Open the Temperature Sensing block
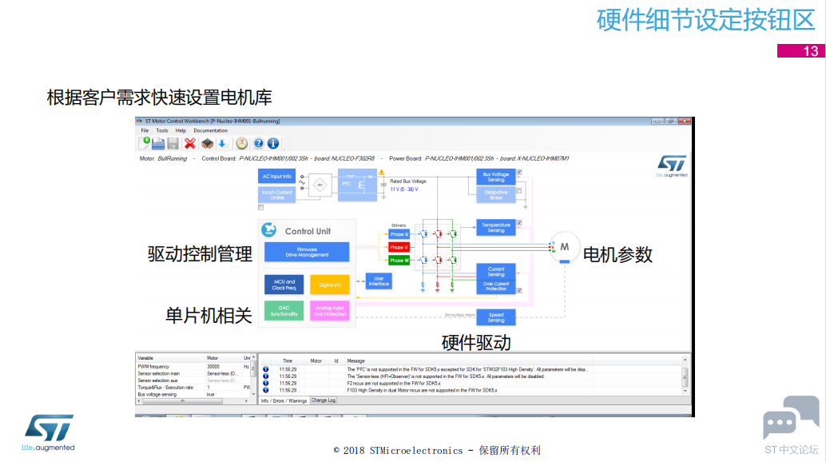This screenshot has height=462, width=826. (496, 228)
